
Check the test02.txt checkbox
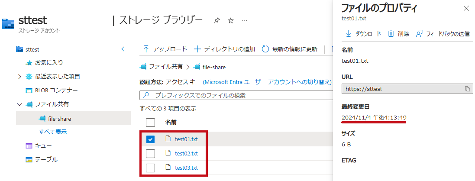pyautogui.click(x=150, y=154)
